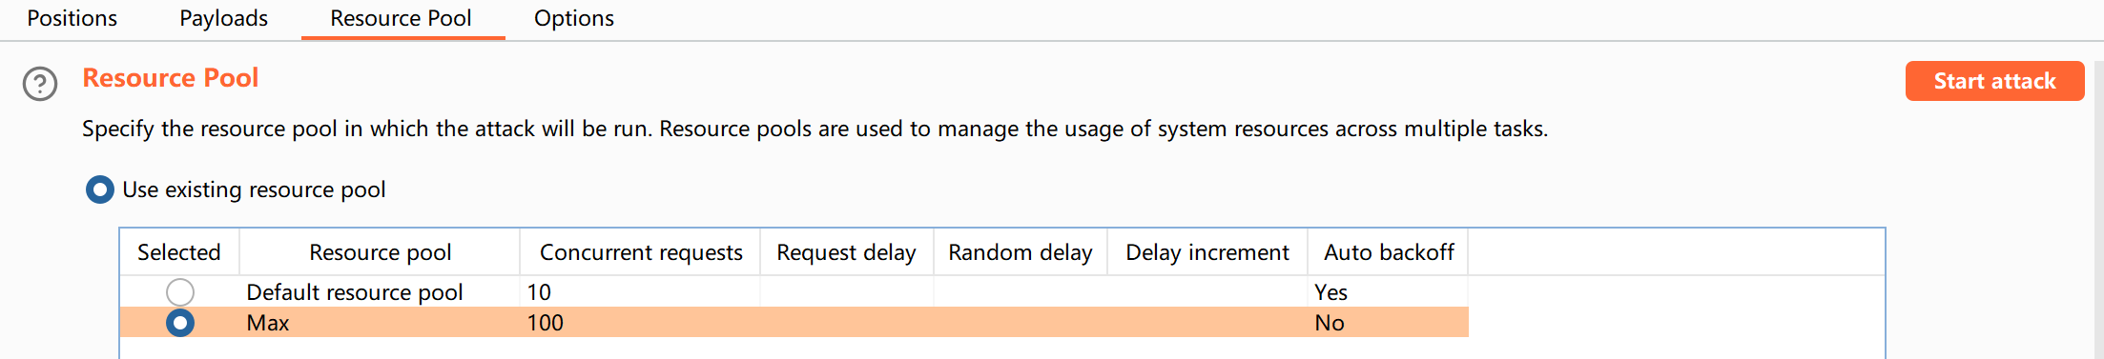The height and width of the screenshot is (359, 2104).
Task: Sort by Concurrent requests column
Action: tap(641, 252)
